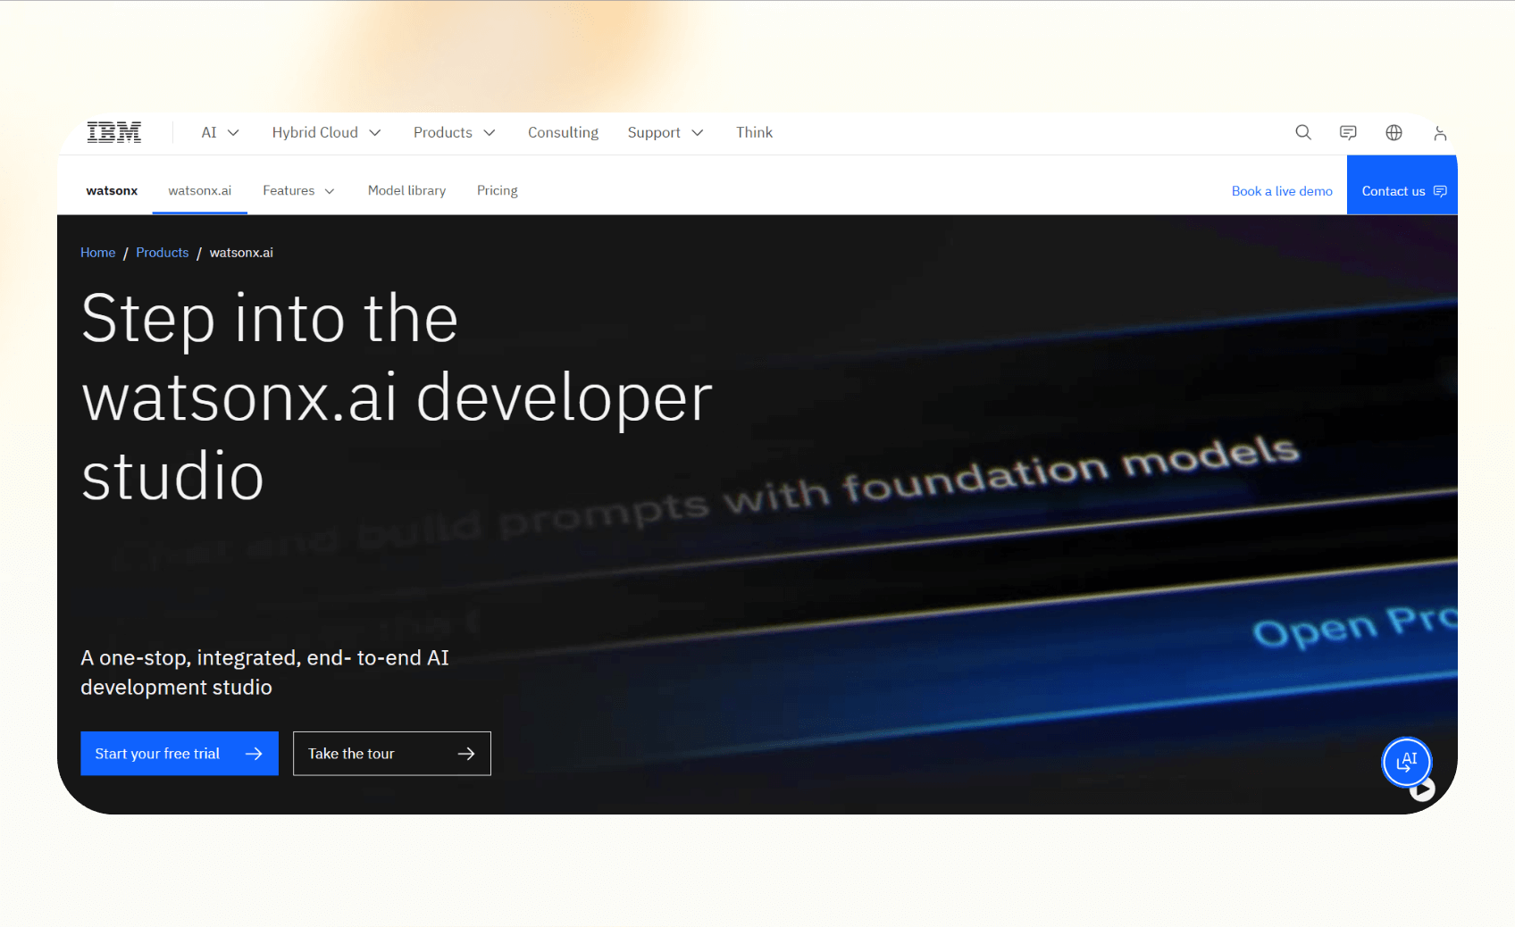Click Start your free trial button

[x=180, y=754]
